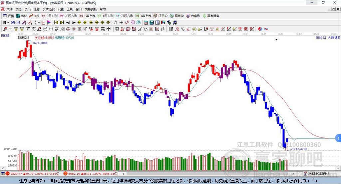
Task: Open the 9T四方形 tool
Action: [125, 16]
